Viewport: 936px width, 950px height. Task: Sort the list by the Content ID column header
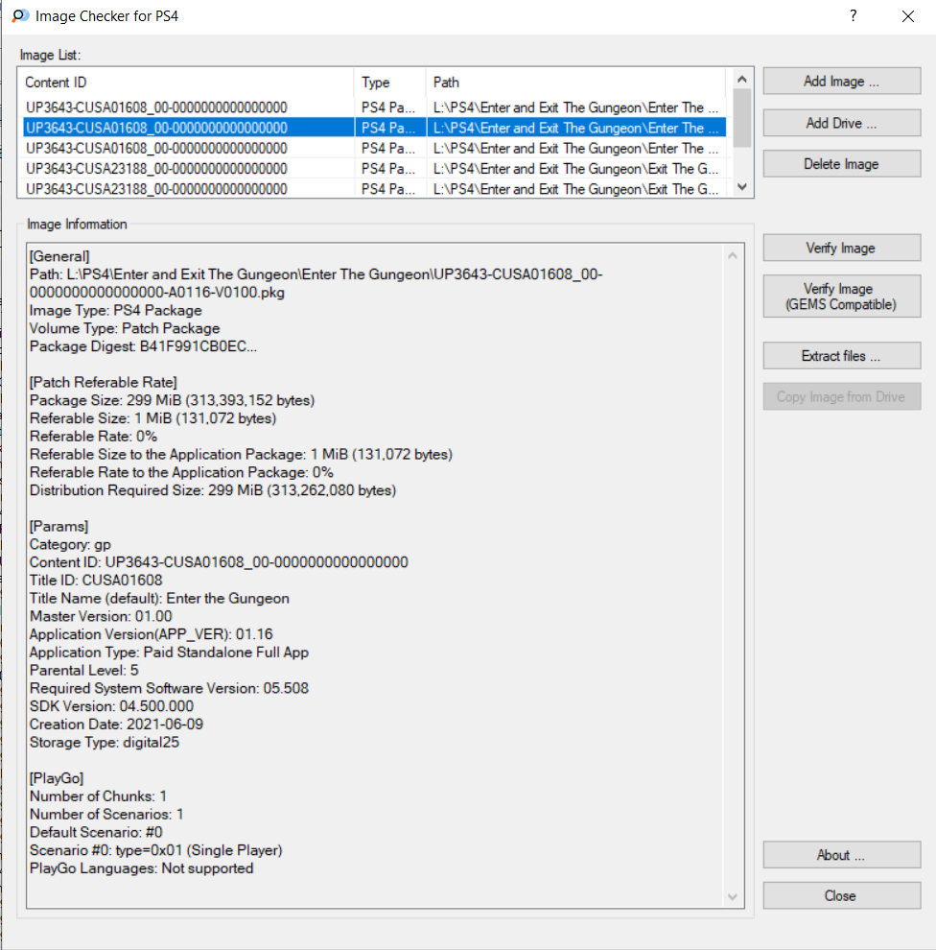187,83
